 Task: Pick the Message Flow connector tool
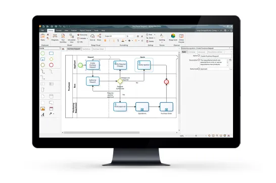[x=42, y=77]
